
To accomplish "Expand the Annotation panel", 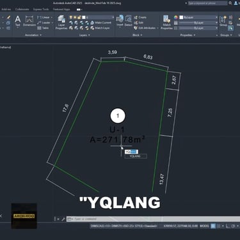I will [33, 35].
